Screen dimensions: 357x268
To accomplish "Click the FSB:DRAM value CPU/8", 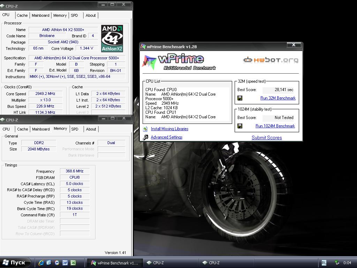I will point(75,177).
